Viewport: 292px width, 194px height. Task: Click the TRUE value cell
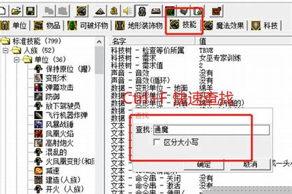point(206,50)
